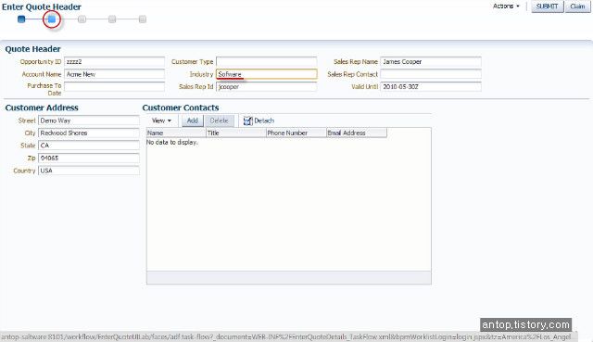Viewport: 593px width, 342px height.
Task: Open the View menu in Customer Contacts
Action: pyautogui.click(x=161, y=120)
